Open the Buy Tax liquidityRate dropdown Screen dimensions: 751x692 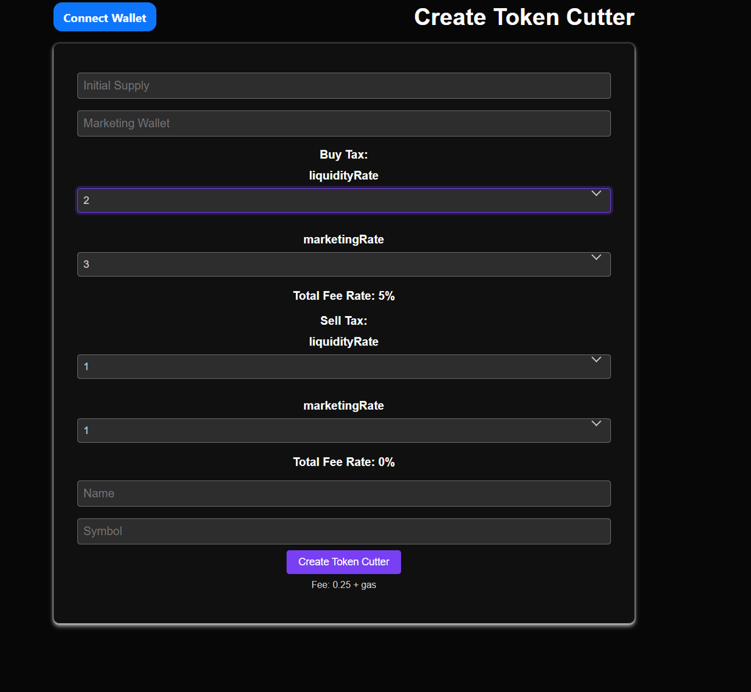(x=344, y=200)
